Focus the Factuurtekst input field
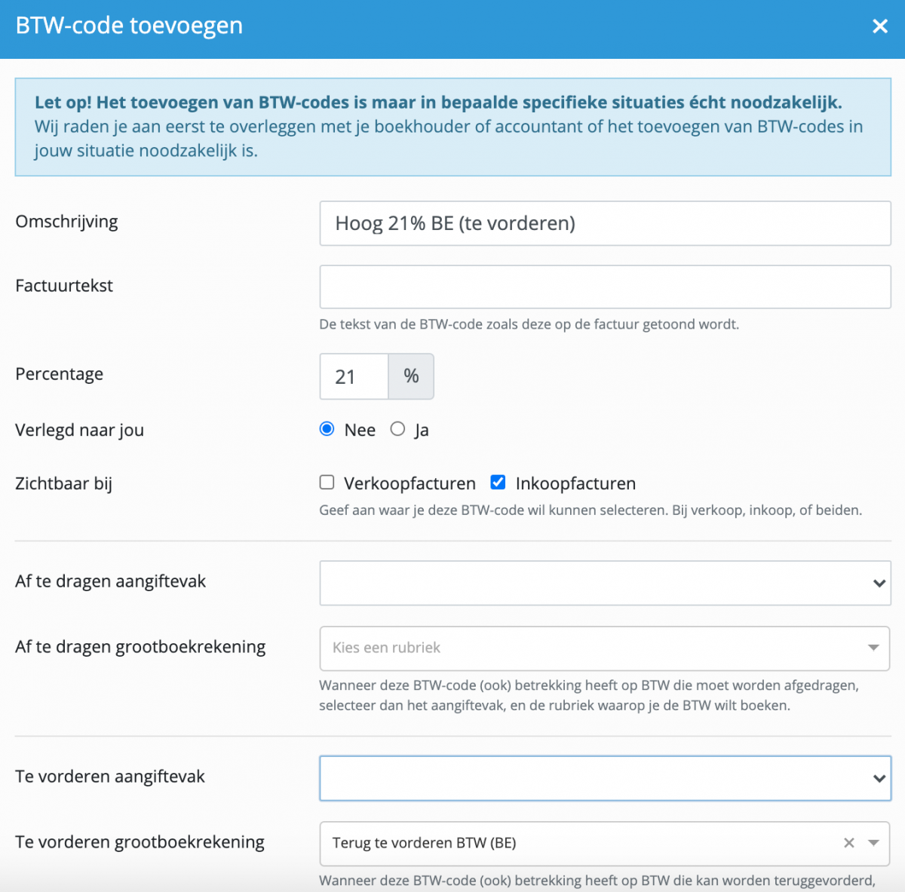 click(605, 287)
